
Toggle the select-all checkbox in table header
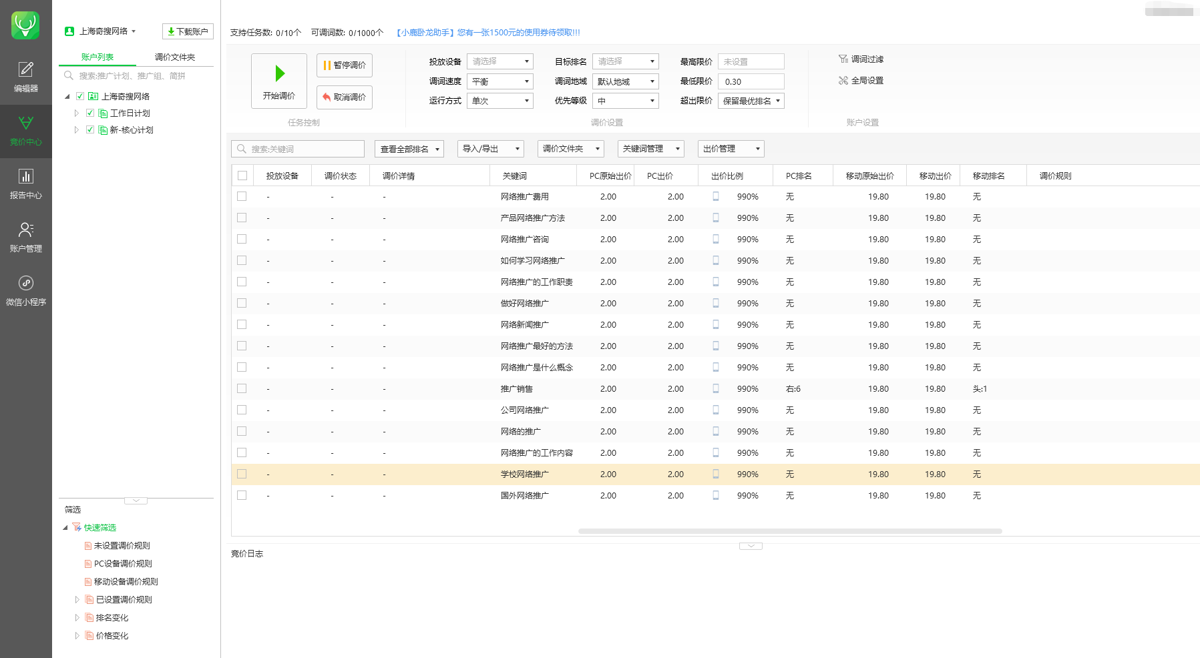[242, 176]
